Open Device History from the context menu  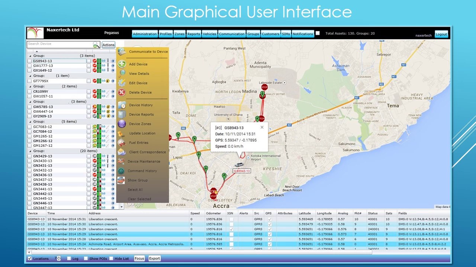(x=141, y=105)
